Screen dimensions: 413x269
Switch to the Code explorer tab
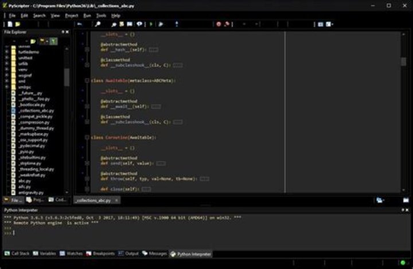click(x=57, y=200)
